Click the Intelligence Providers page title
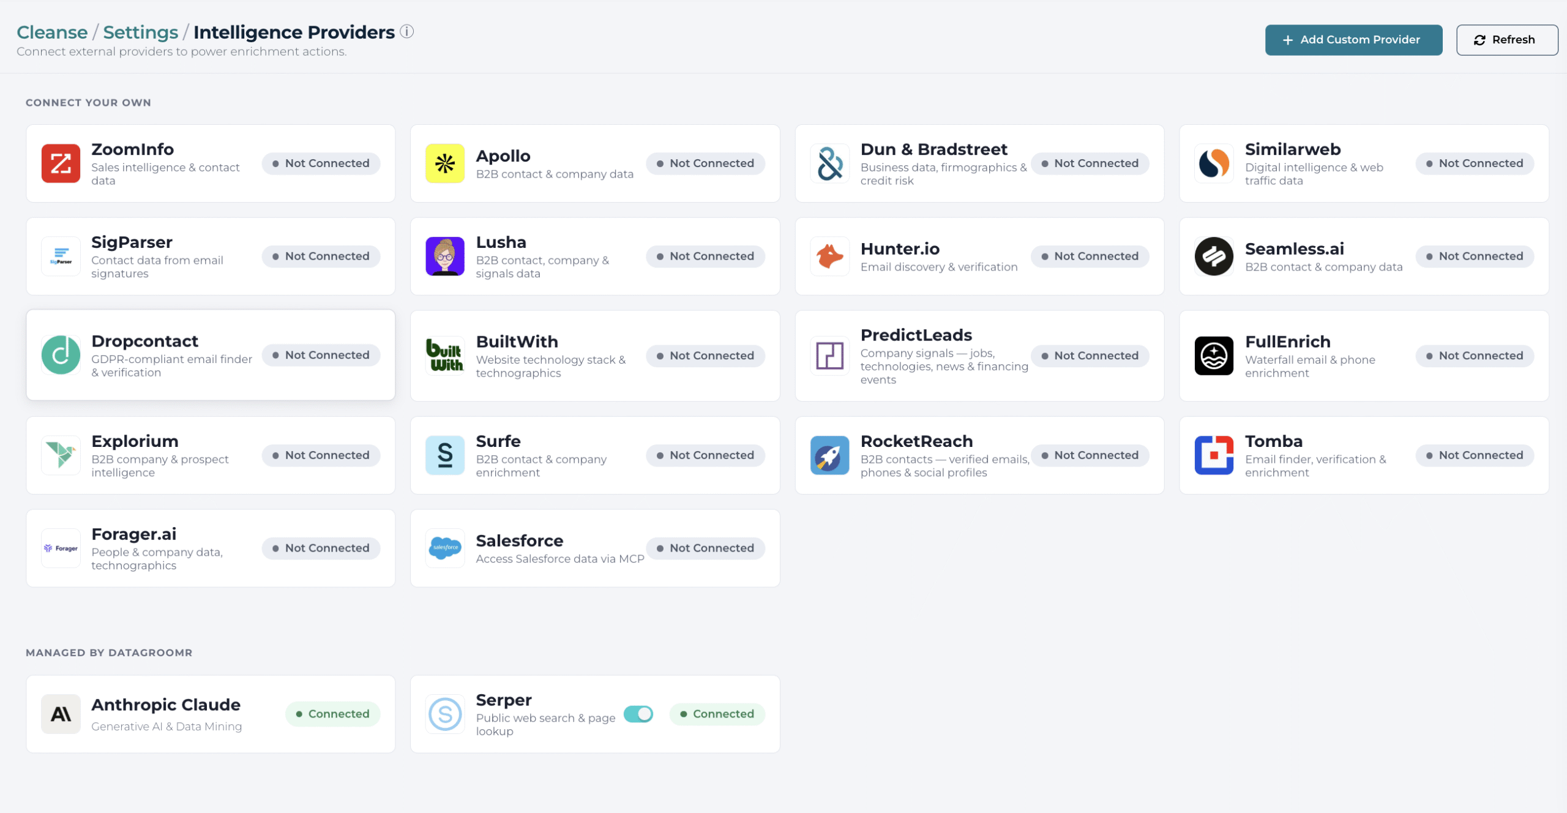 [294, 32]
